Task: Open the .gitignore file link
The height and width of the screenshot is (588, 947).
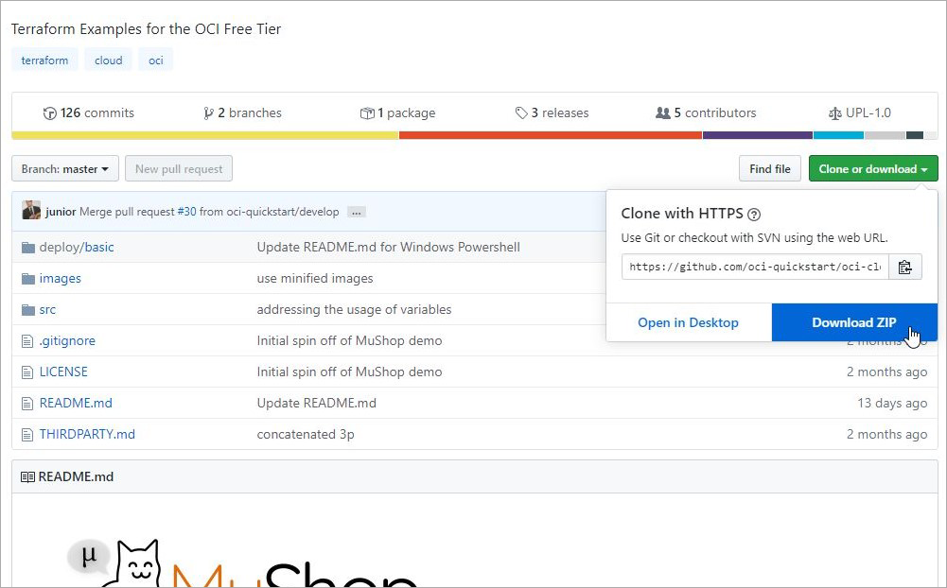Action: (x=67, y=341)
